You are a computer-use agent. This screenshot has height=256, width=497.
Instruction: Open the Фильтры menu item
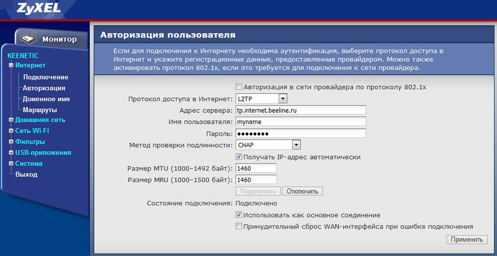30,142
